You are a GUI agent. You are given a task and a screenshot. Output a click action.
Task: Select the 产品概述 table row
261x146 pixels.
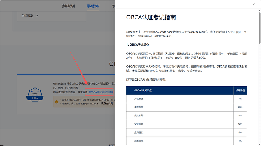(186, 99)
